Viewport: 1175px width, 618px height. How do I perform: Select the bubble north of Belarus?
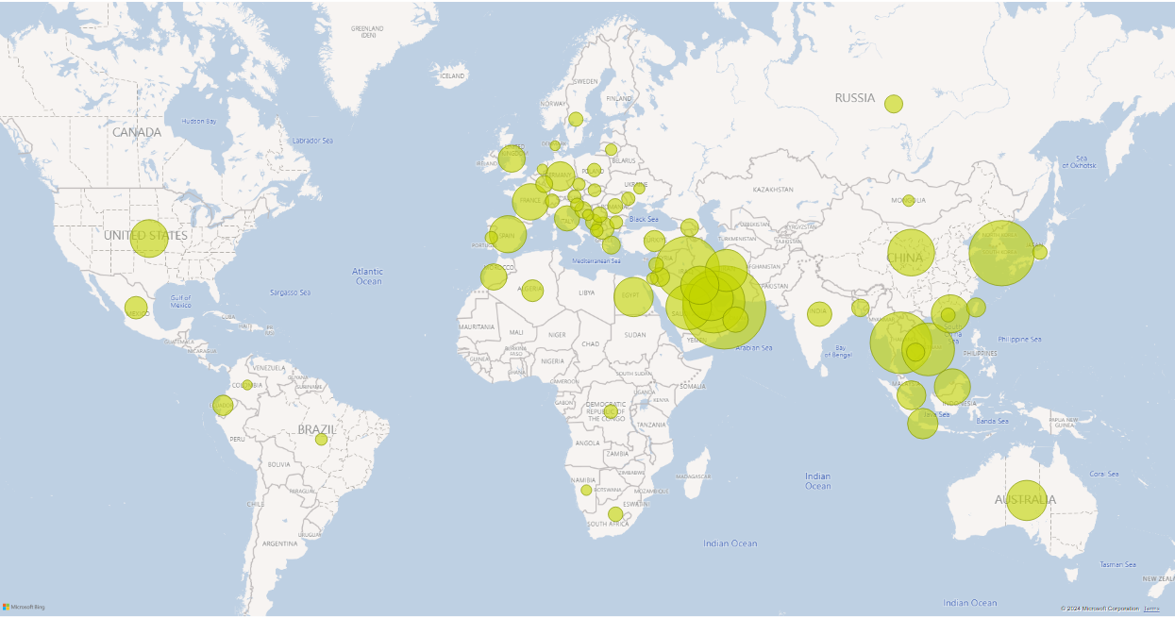(611, 149)
